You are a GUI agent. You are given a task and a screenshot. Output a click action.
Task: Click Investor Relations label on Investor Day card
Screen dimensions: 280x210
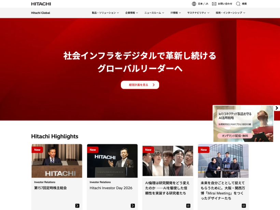pyautogui.click(x=100, y=182)
